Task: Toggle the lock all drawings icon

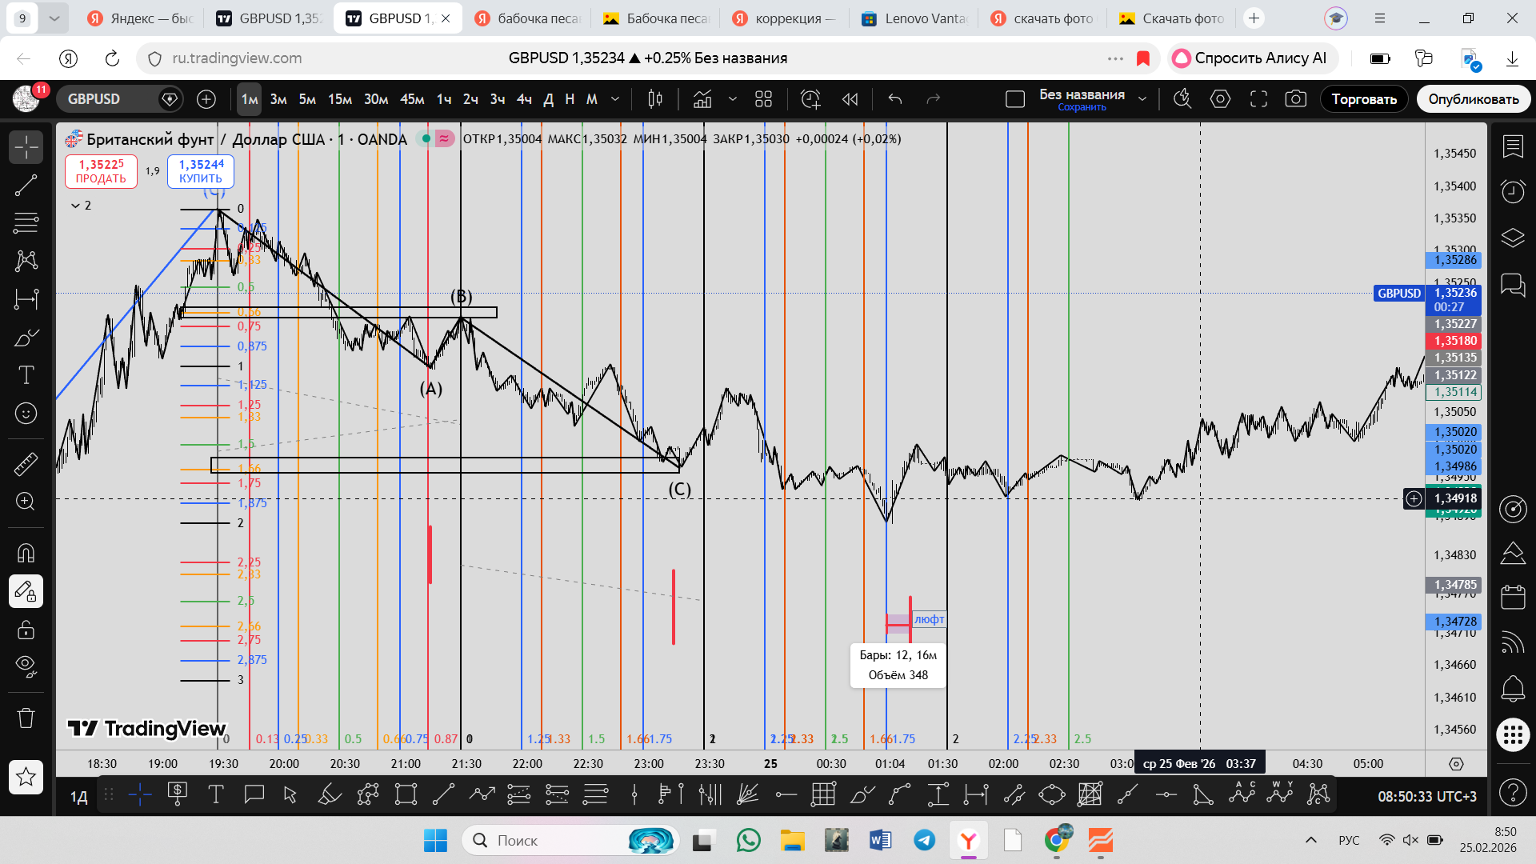Action: pos(26,630)
